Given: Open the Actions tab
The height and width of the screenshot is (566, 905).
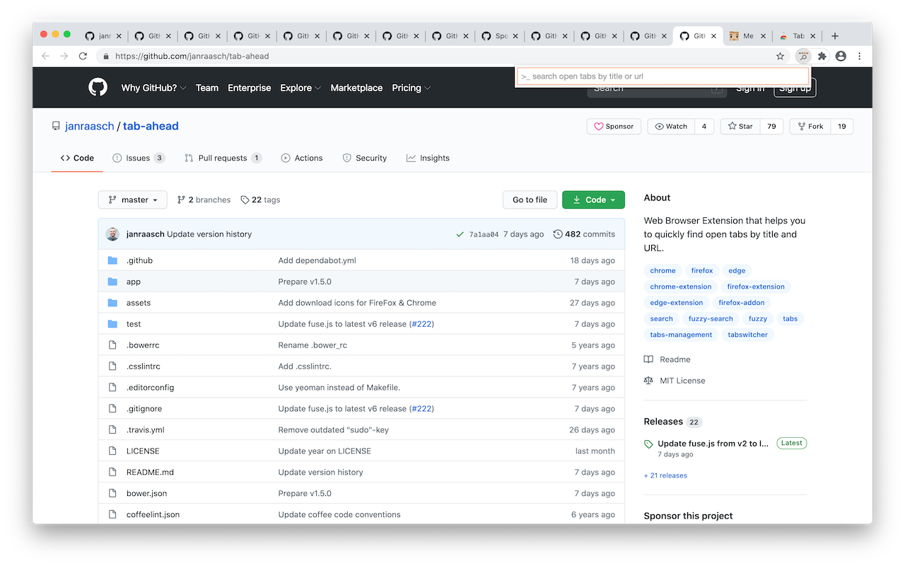Looking at the screenshot, I should (302, 158).
